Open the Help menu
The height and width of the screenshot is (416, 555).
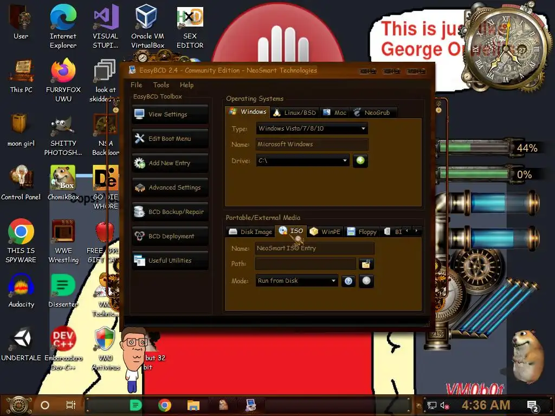coord(186,85)
